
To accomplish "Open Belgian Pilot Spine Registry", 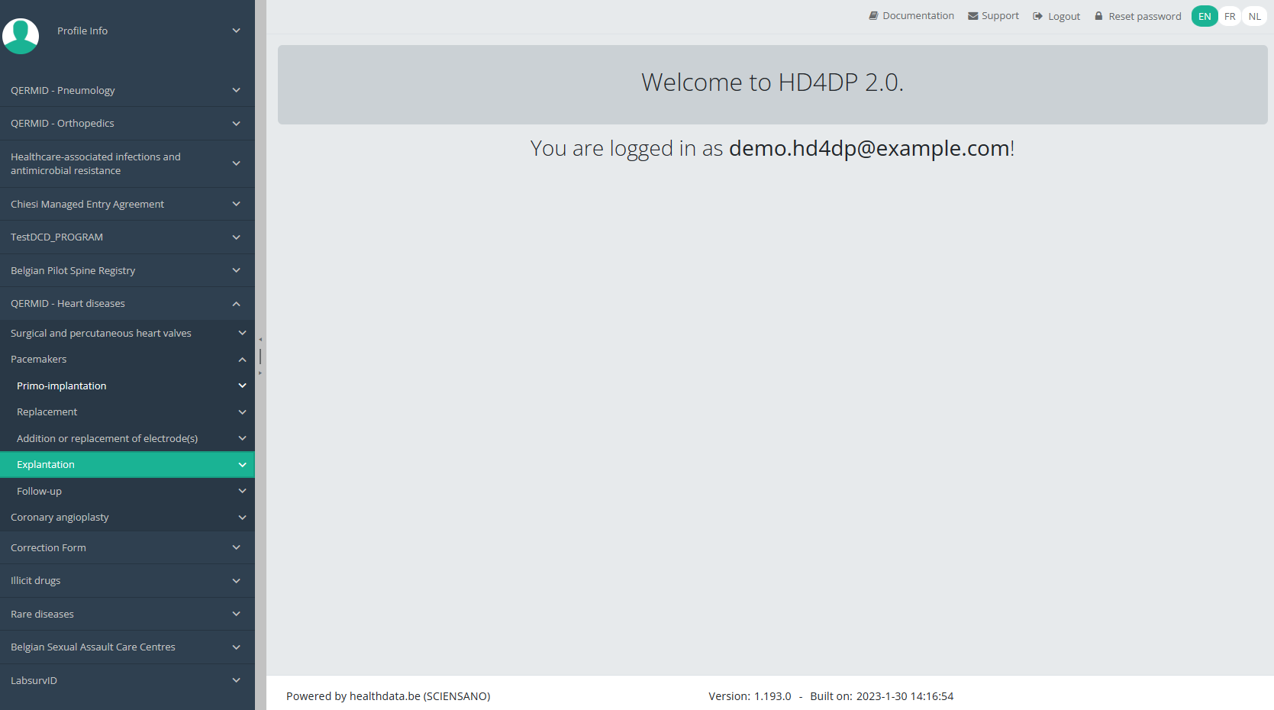I will (73, 271).
